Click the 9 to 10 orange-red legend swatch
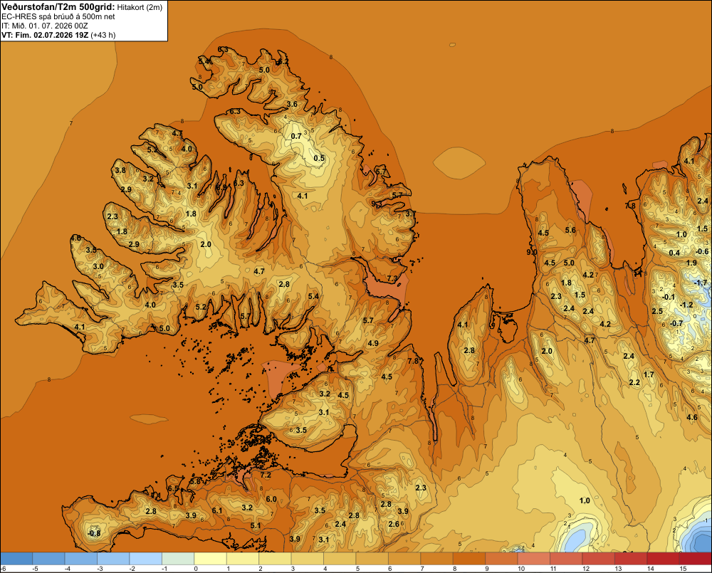 [x=501, y=559]
